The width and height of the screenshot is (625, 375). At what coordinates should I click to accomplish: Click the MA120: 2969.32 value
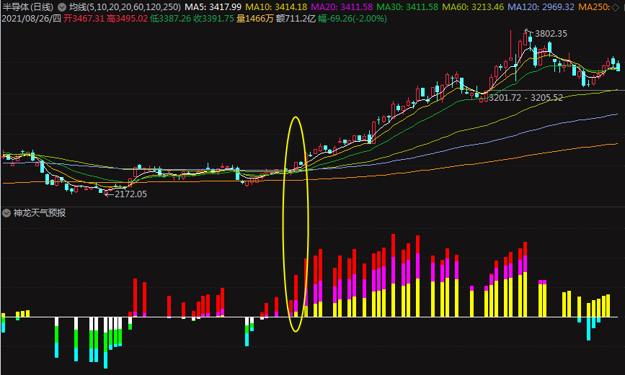click(x=541, y=7)
